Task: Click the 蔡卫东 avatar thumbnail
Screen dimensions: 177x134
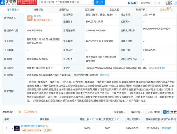Action: coord(30,18)
